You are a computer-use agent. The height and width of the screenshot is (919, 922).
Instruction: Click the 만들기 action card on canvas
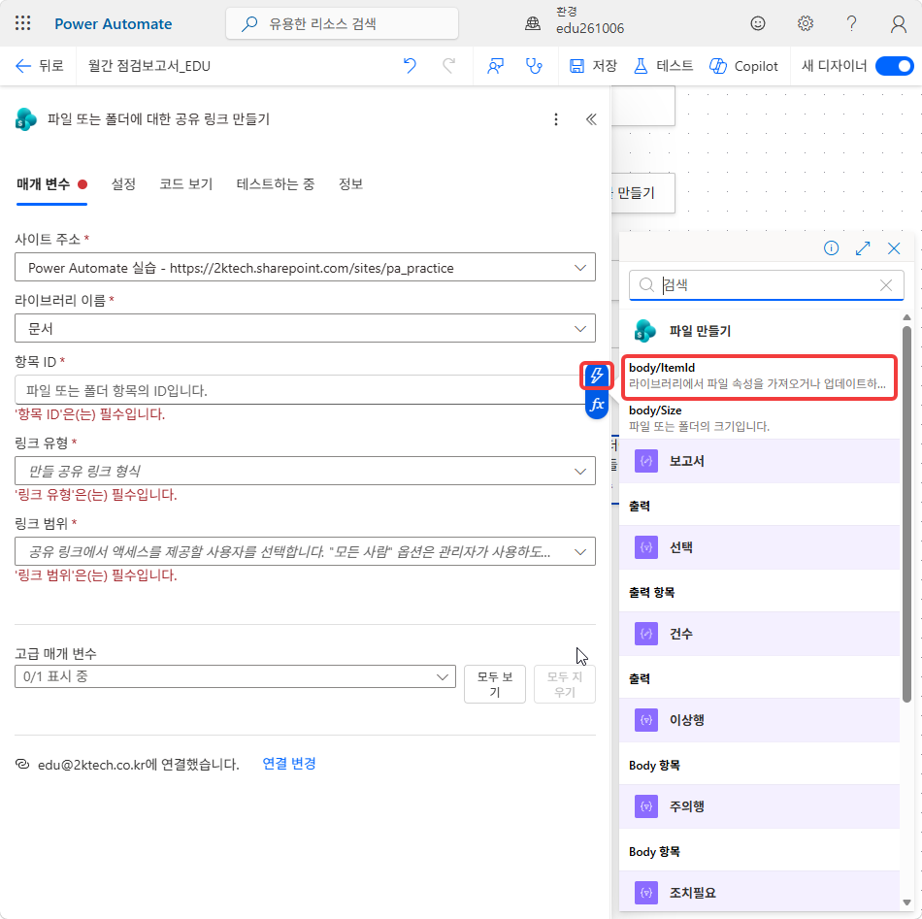point(642,193)
